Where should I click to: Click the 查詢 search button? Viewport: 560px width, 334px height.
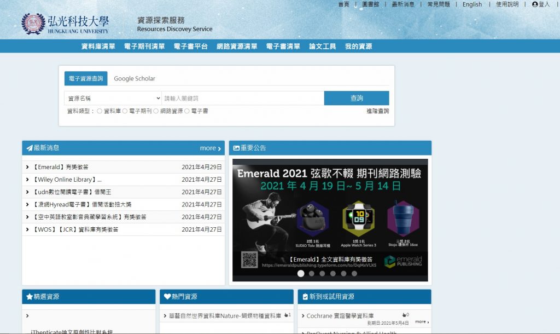point(357,99)
